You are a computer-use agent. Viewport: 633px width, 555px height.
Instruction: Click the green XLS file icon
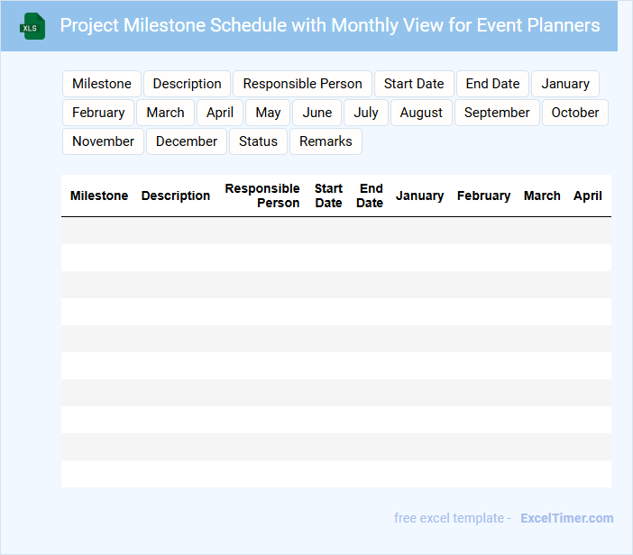click(32, 27)
